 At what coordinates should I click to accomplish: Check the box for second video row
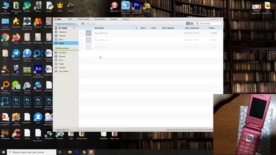(82, 40)
